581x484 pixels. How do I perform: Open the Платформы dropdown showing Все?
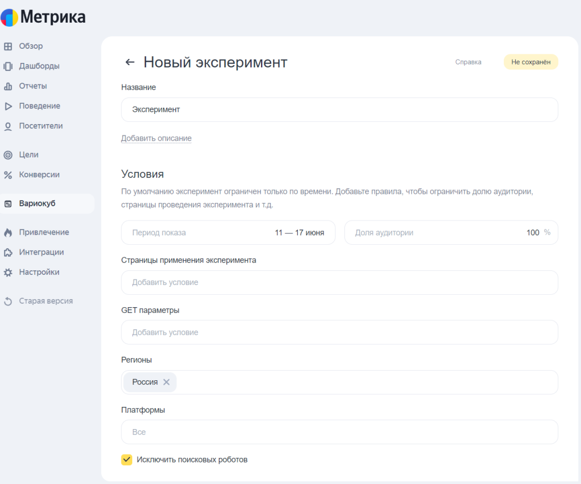pos(339,432)
